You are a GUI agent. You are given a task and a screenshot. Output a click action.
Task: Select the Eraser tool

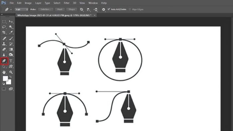coord(4,49)
